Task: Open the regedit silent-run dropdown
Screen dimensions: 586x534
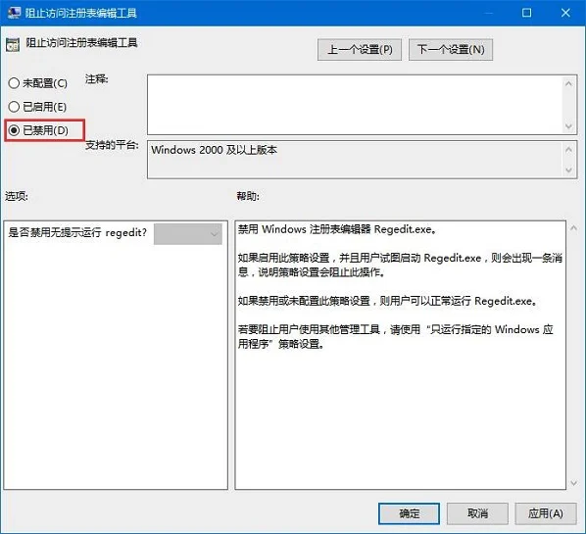Action: 188,234
